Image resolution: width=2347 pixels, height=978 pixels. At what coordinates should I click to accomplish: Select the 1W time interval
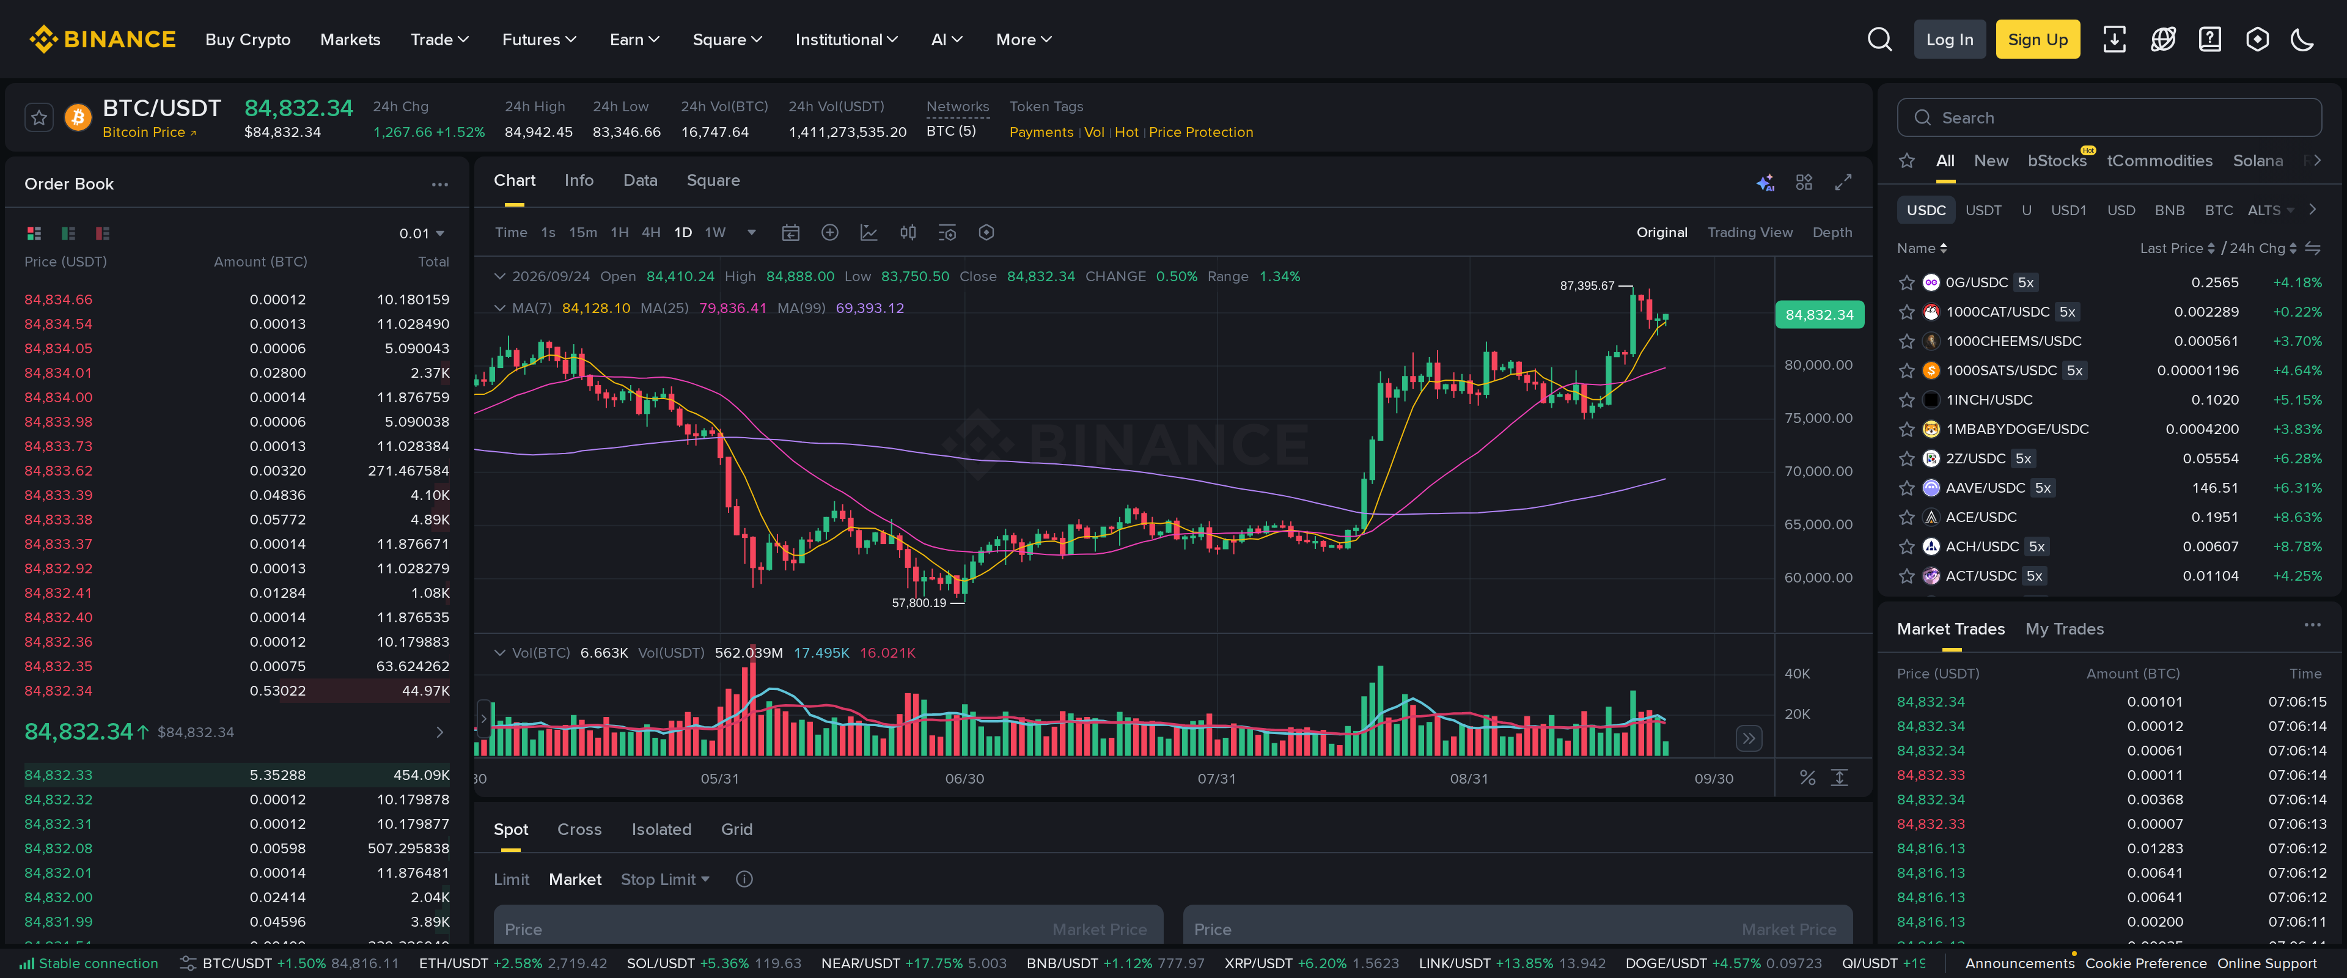tap(715, 232)
